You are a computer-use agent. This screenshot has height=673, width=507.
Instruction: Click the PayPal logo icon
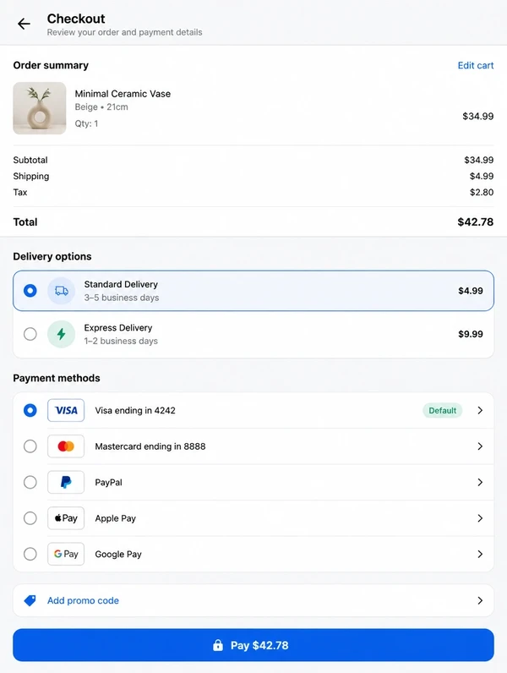click(66, 483)
